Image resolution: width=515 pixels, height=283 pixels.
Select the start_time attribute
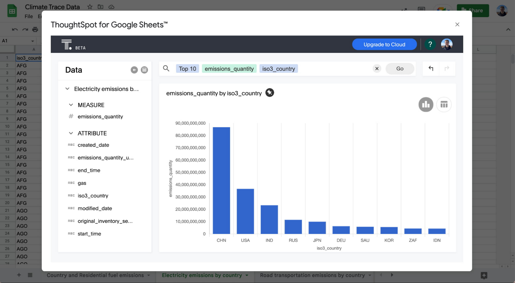pos(89,234)
